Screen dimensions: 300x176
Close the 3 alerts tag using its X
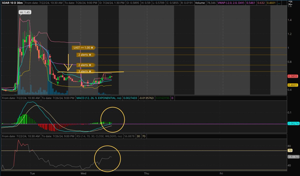pos(90,72)
